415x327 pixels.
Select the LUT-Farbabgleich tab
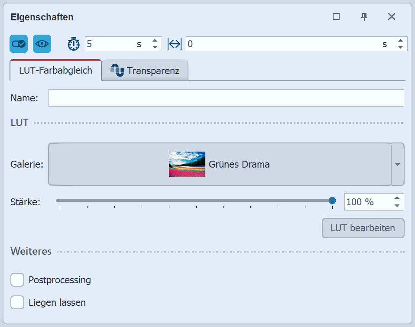click(x=55, y=70)
